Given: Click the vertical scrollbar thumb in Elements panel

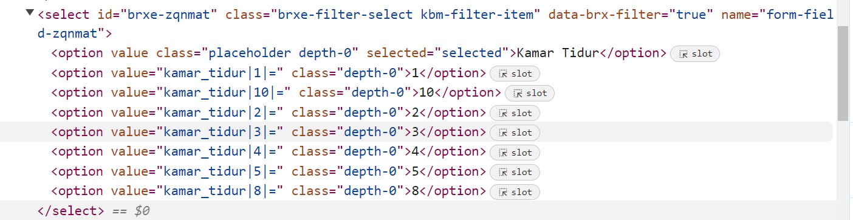Looking at the screenshot, I should tap(843, 74).
